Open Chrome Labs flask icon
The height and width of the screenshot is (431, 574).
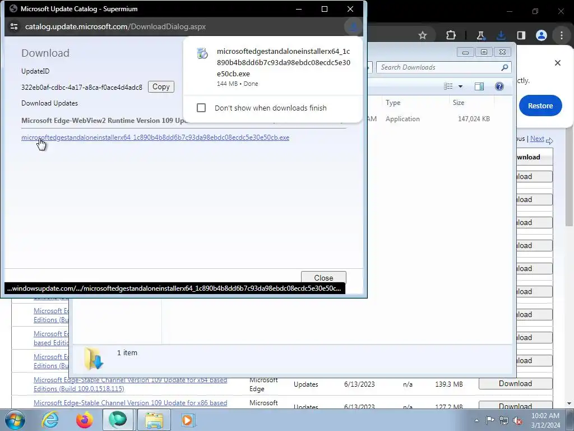[480, 35]
